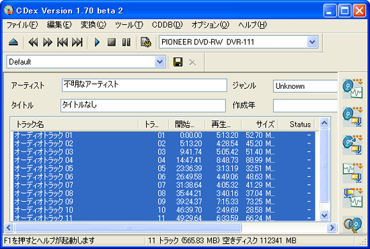The width and height of the screenshot is (370, 249).
Task: Select row オーディオトラック 01
Action: pyautogui.click(x=164, y=135)
